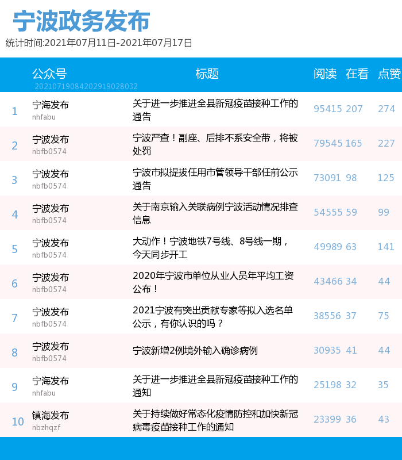Click 在看 value 165 in rank 2
Image resolution: width=402 pixels, height=460 pixels.
[354, 143]
